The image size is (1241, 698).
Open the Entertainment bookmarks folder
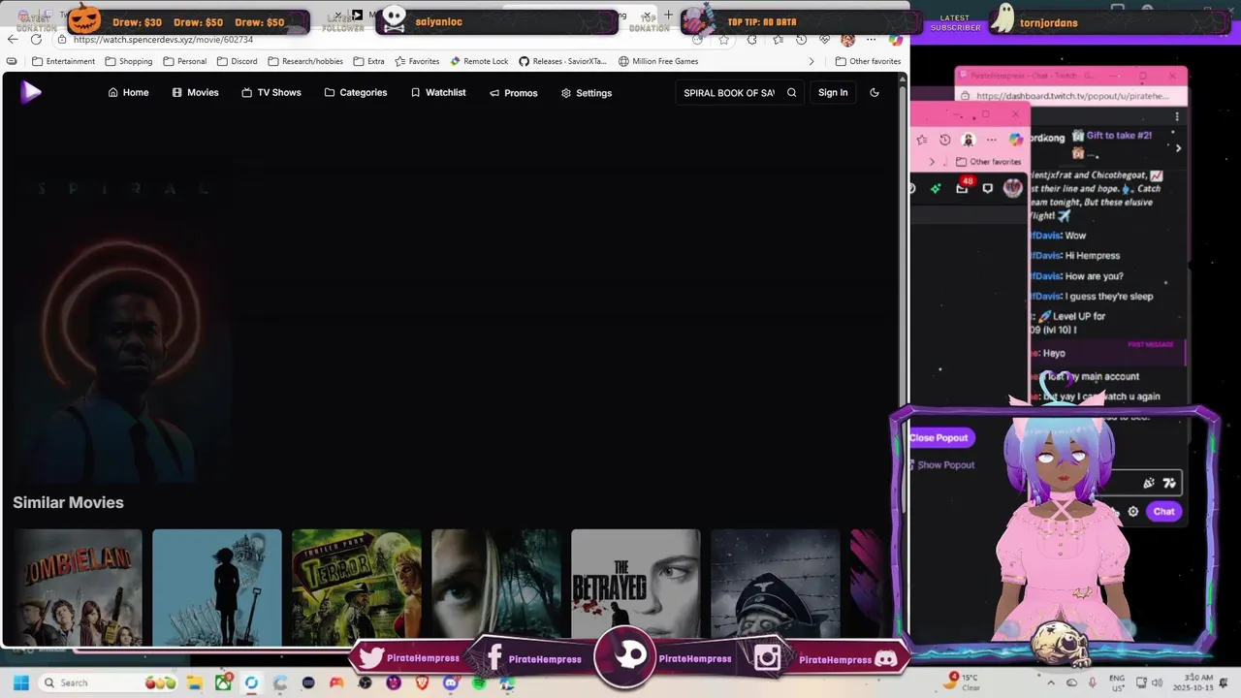(63, 61)
